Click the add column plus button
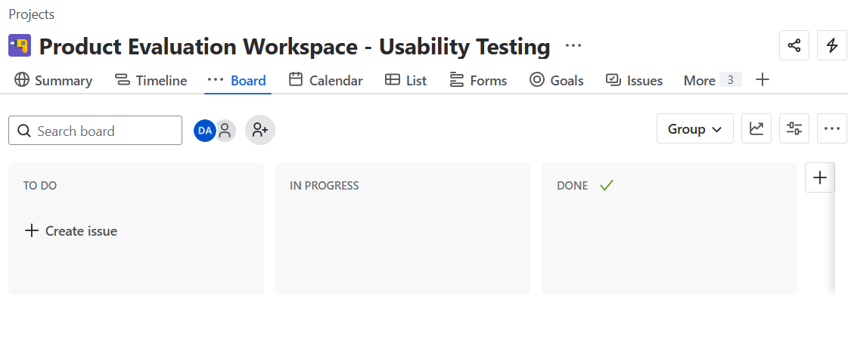 click(x=820, y=178)
